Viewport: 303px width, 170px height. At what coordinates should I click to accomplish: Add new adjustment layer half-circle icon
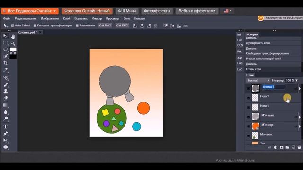pos(276,147)
